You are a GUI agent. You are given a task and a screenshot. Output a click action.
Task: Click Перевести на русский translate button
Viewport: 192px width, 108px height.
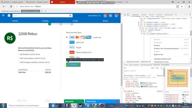30,11
